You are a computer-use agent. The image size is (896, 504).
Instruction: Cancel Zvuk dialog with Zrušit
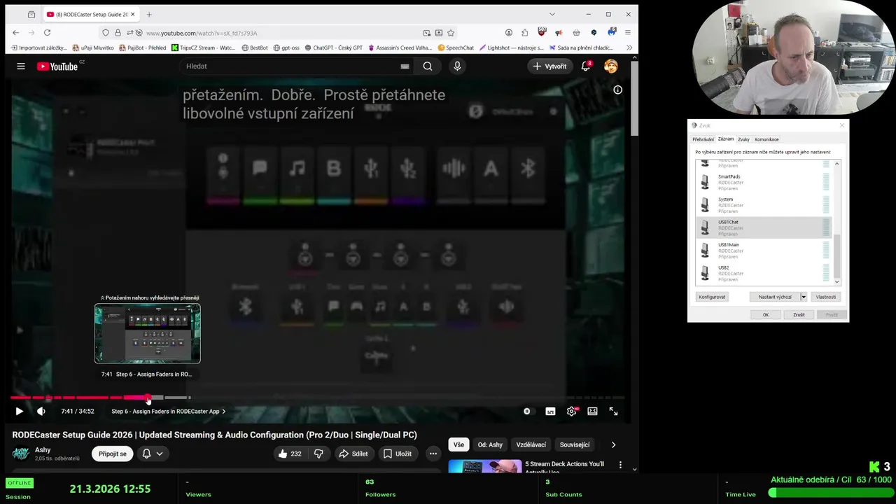pos(799,315)
